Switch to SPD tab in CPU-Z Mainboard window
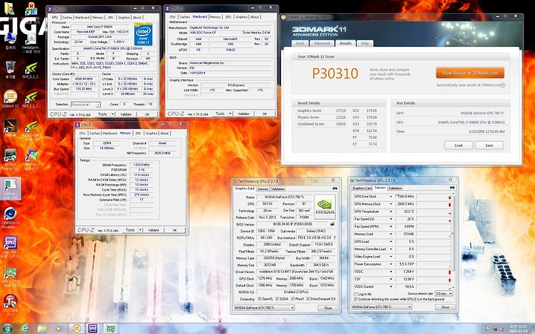Image resolution: width=535 pixels, height=334 pixels. [x=228, y=16]
